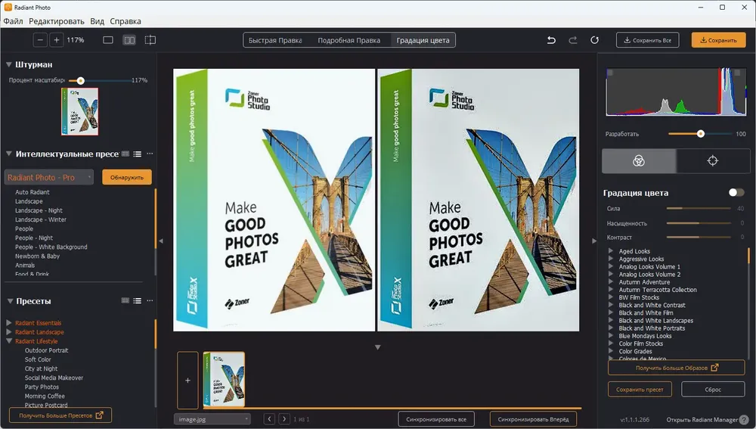Collapse the Radiant Lifestyle preset group
756x429 pixels.
click(9, 340)
